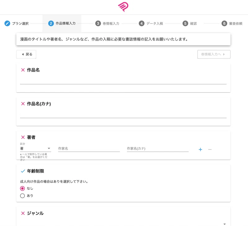Click the step 3 circle icon
This screenshot has width=248, height=226.
pos(98,23)
